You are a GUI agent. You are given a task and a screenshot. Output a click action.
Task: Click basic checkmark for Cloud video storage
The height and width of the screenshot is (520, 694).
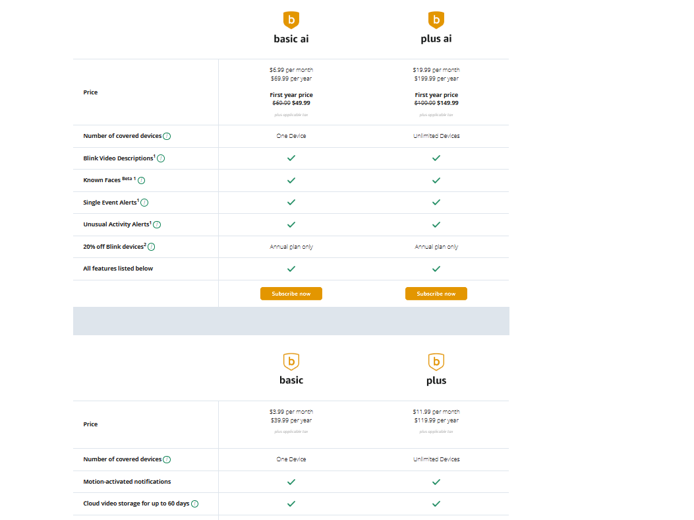pyautogui.click(x=291, y=504)
